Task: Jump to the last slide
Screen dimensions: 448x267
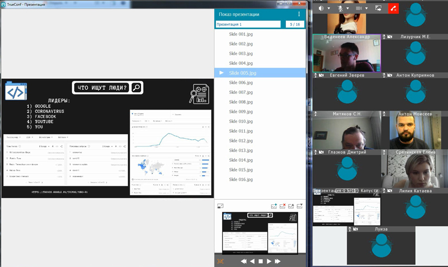Action: 278,261
